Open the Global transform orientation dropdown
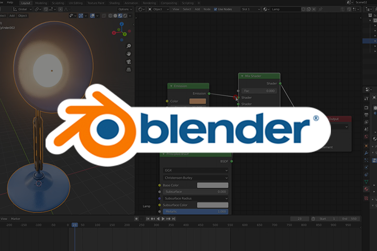Viewport: 377px width, 251px height. (x=22, y=9)
